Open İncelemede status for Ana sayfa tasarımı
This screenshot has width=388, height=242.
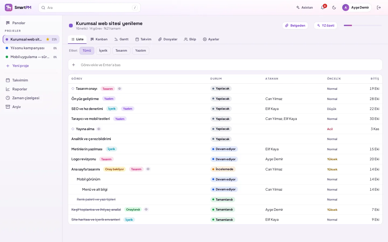223,169
